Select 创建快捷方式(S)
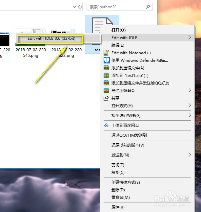This screenshot has height=212, width=201. coord(148,182)
